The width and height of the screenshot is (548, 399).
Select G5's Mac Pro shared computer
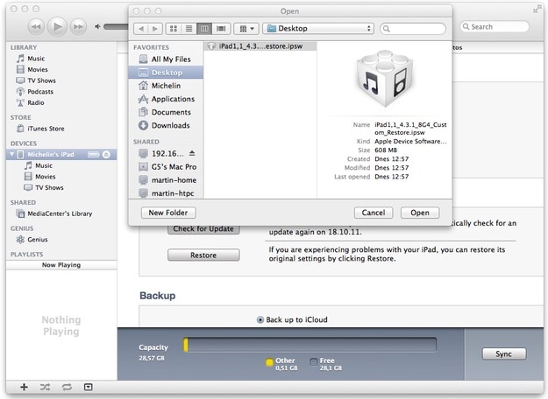click(166, 167)
